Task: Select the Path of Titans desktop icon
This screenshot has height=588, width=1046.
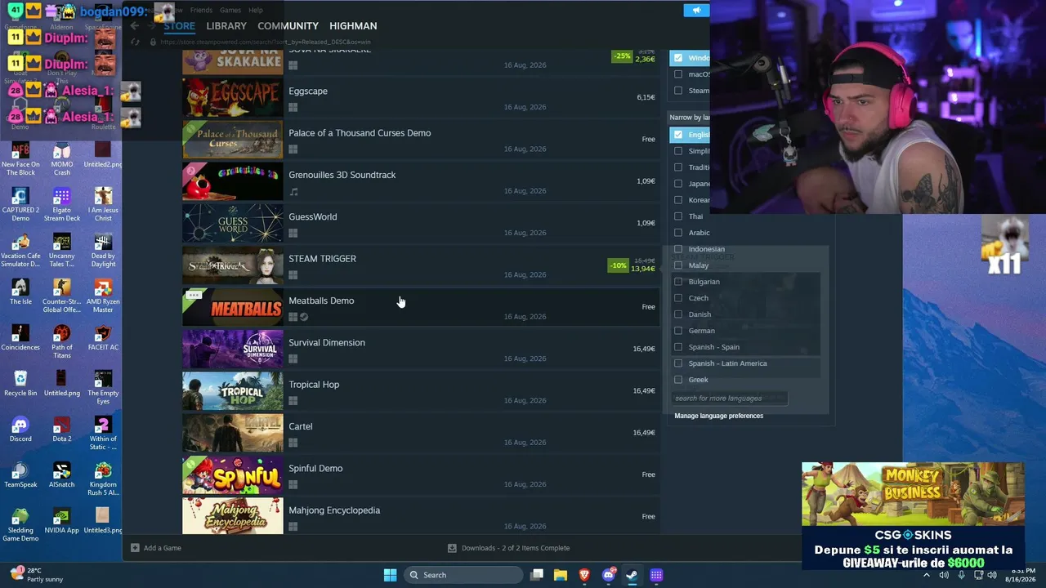Action: tap(62, 342)
